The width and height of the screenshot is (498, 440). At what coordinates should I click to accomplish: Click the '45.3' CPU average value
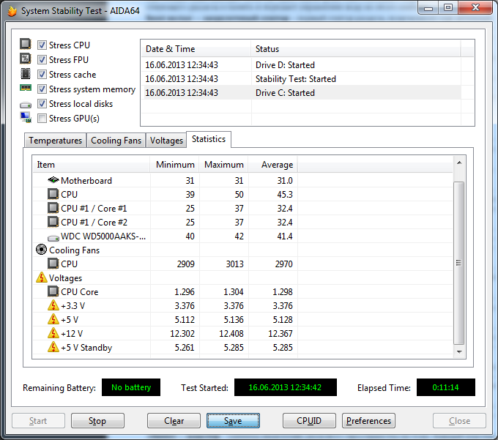(285, 194)
